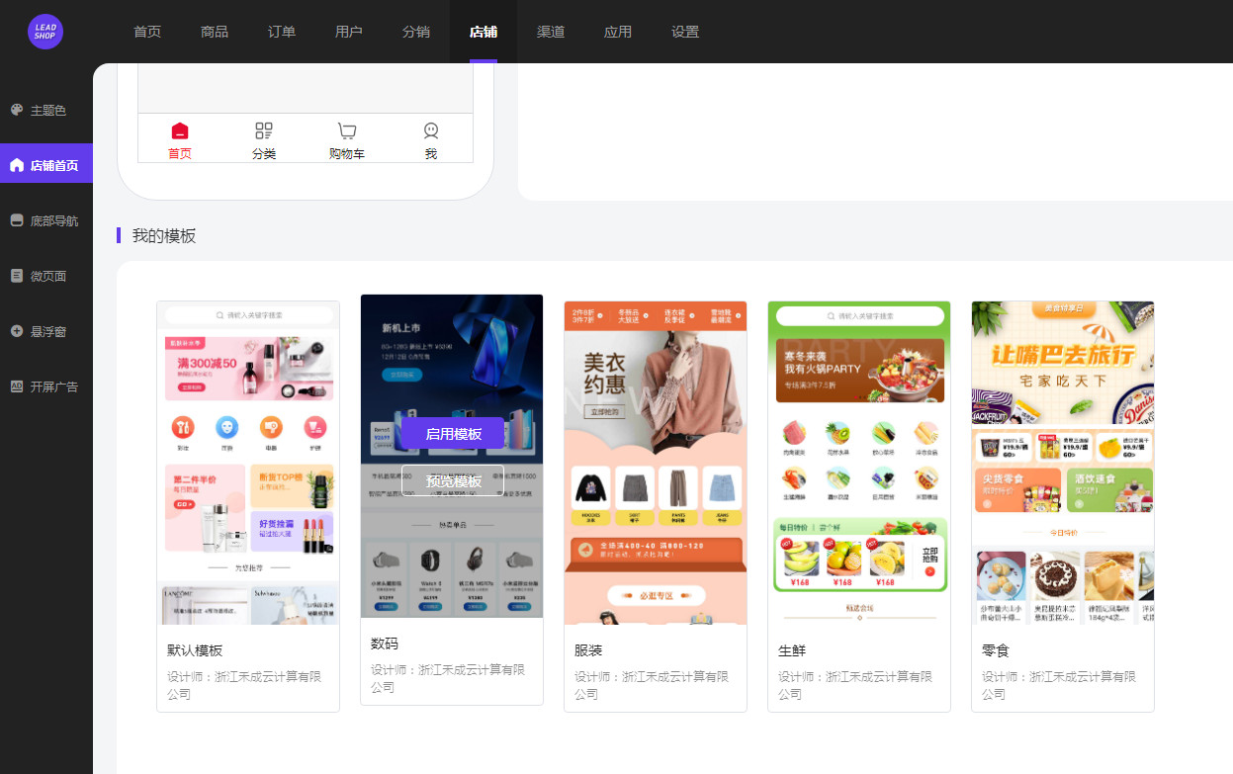The width and height of the screenshot is (1233, 774).
Task: Select the 默认模板 template thumbnail
Action: (248, 463)
